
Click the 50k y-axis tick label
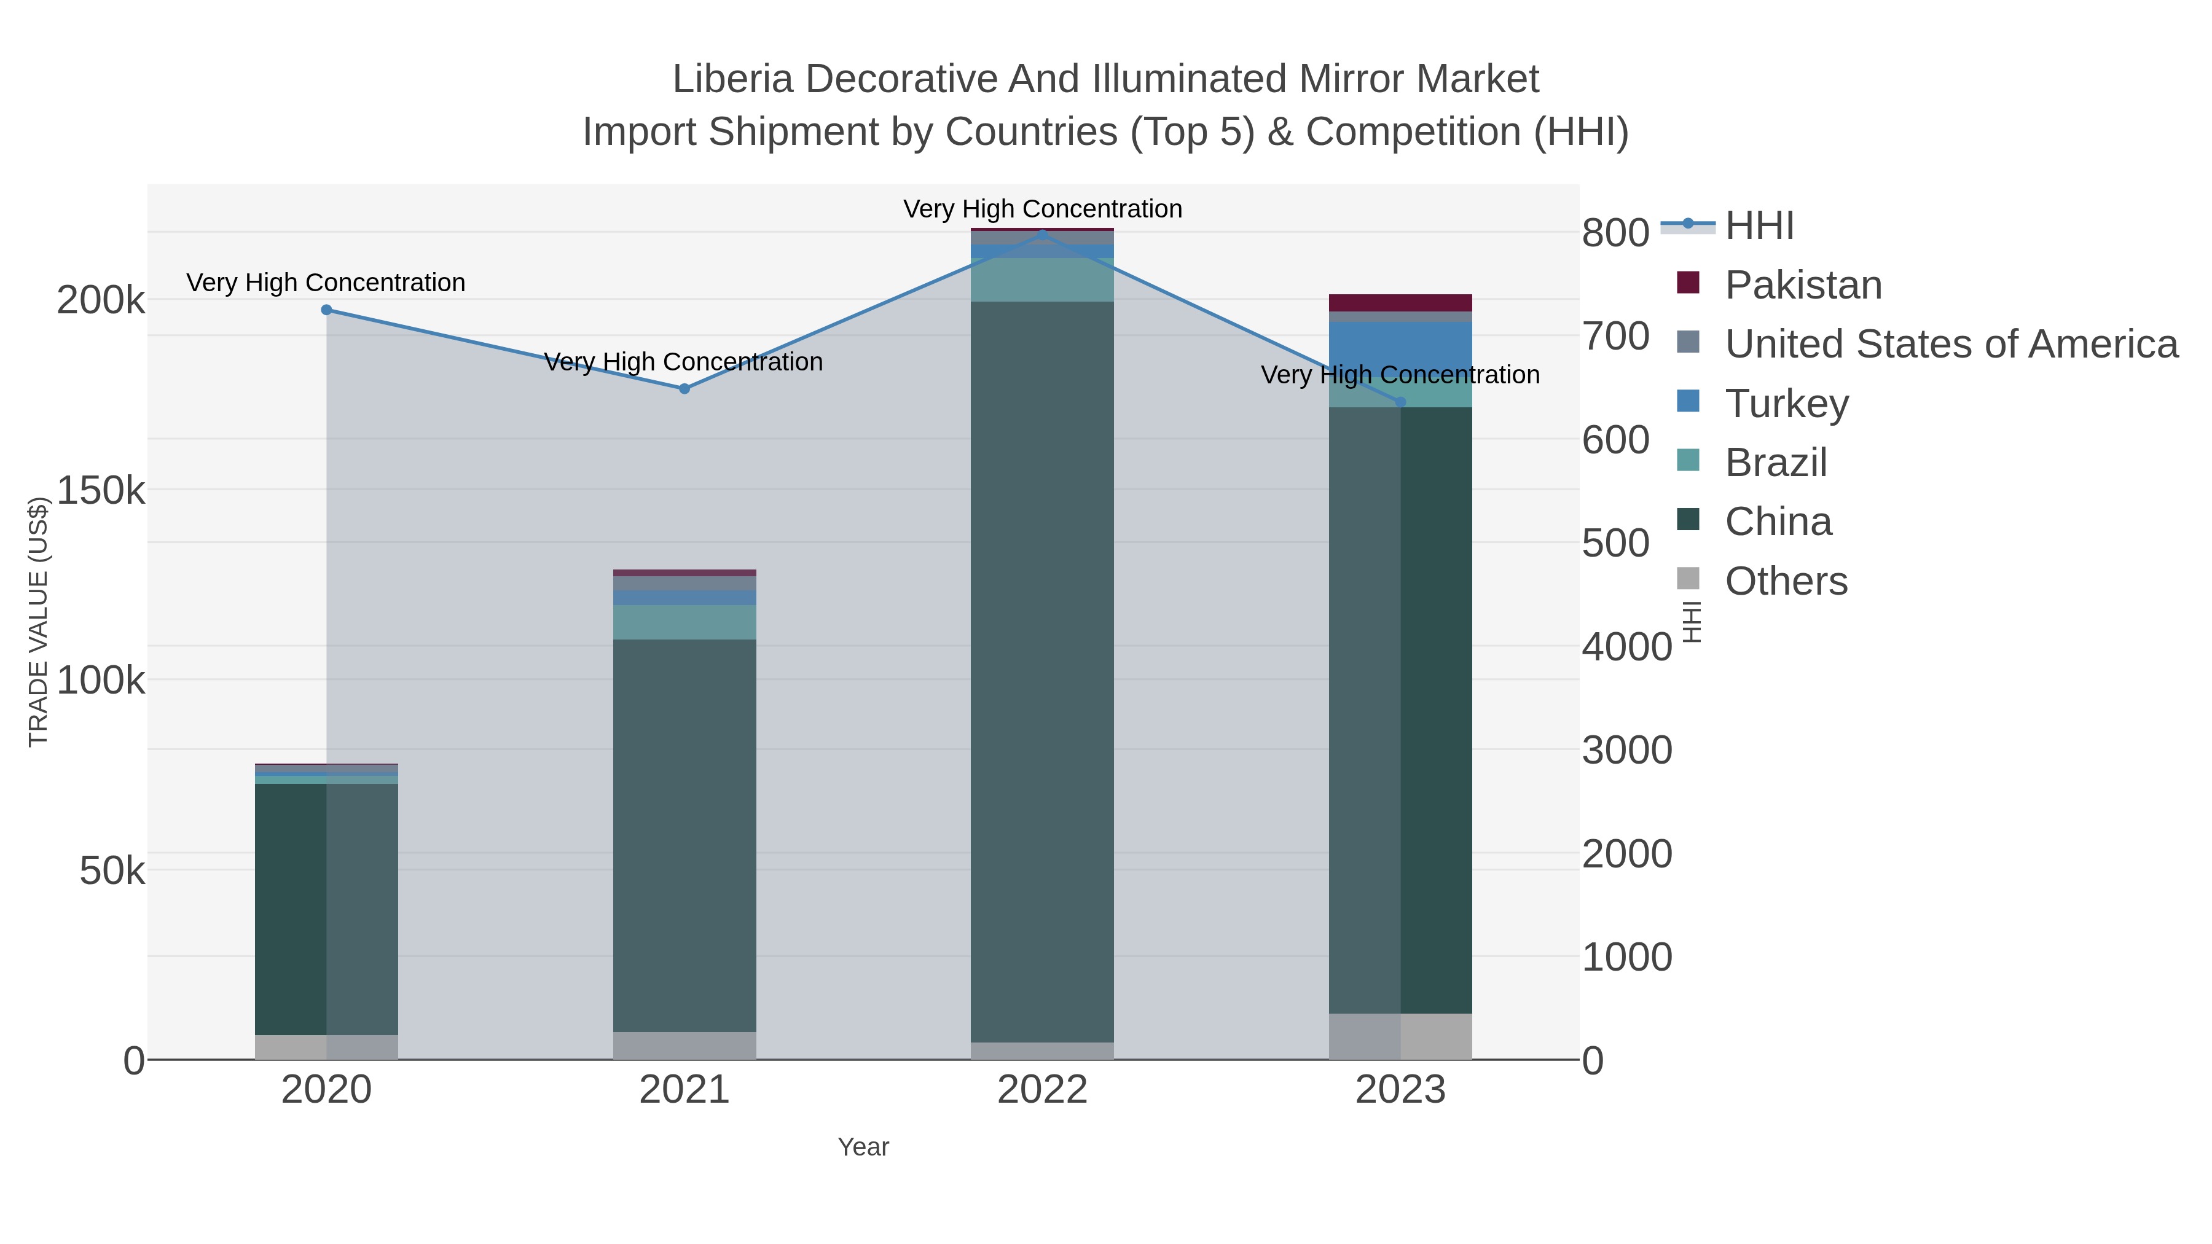[112, 871]
